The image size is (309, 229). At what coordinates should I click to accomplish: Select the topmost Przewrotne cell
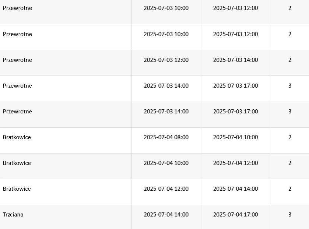(17, 8)
